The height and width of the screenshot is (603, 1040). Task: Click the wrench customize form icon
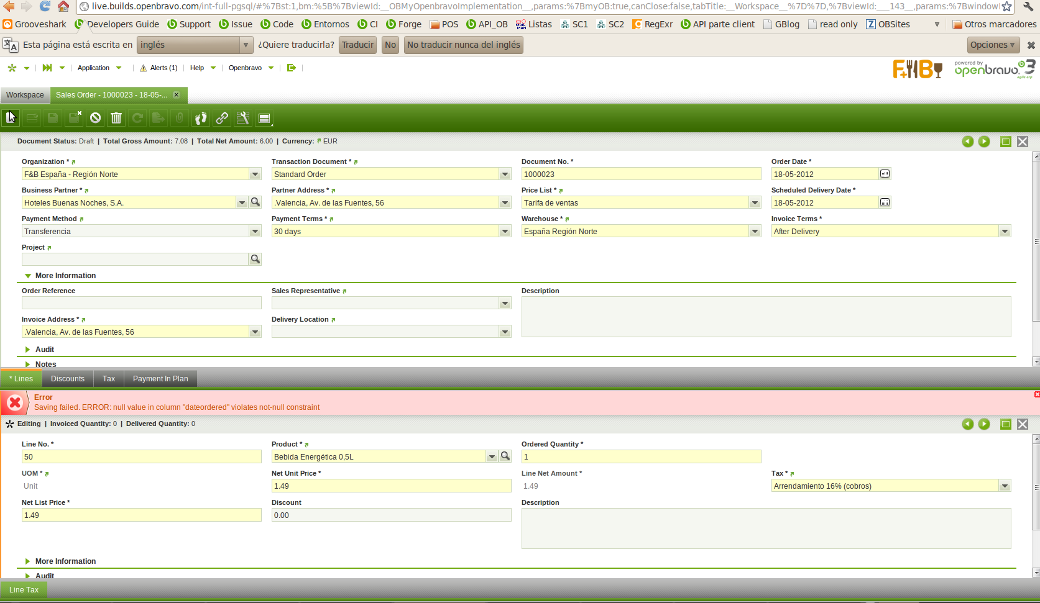coord(243,118)
